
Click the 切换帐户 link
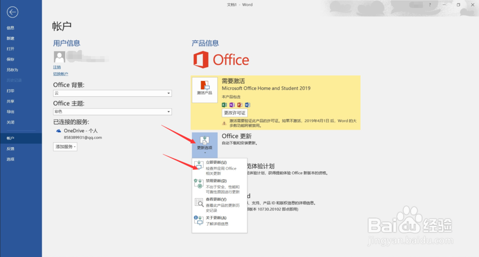(60, 74)
